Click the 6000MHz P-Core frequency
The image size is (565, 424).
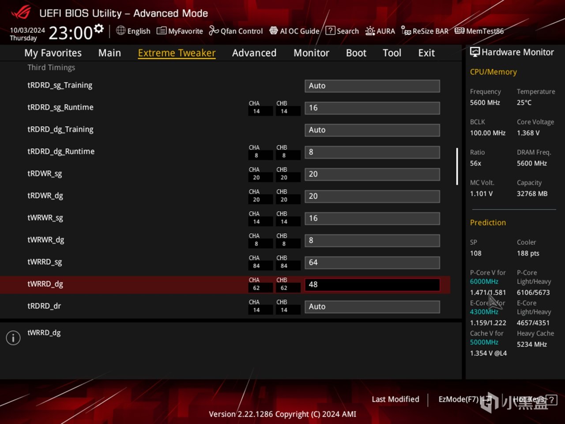[x=484, y=282]
